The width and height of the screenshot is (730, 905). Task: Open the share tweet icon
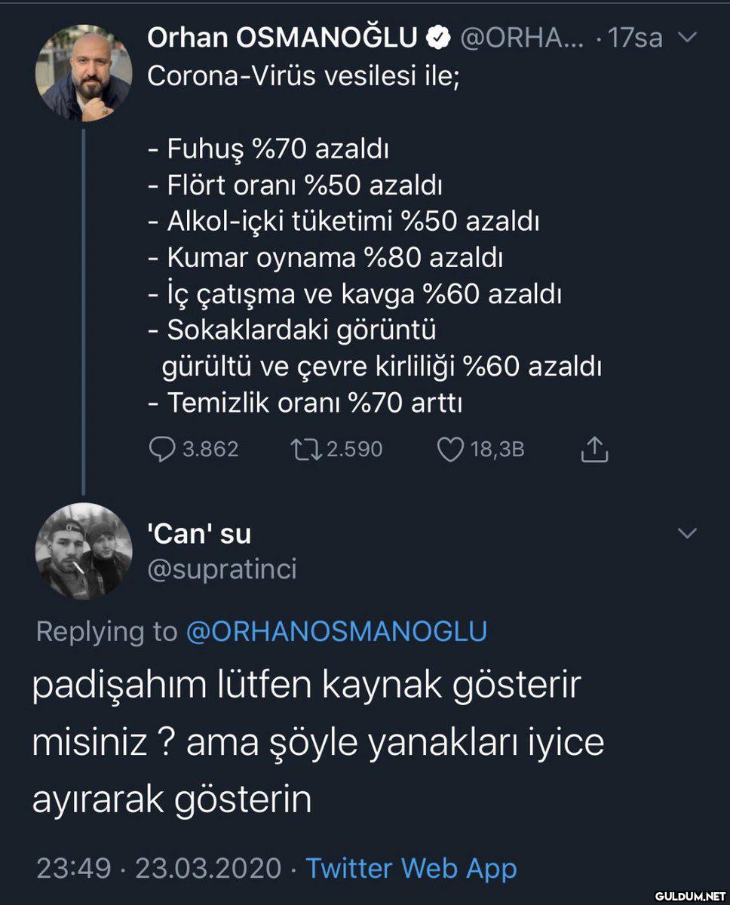[x=594, y=449]
